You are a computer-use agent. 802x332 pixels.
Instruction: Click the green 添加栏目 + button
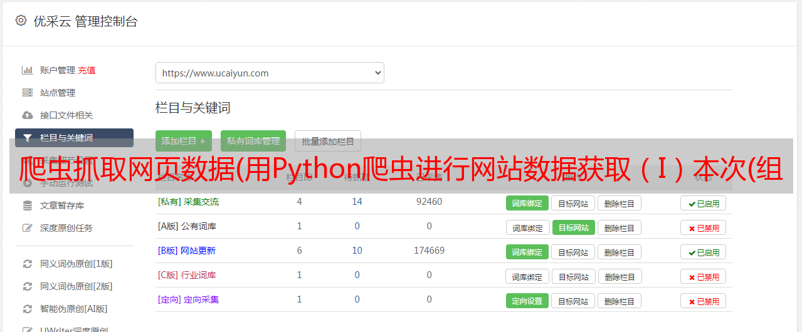pyautogui.click(x=184, y=141)
